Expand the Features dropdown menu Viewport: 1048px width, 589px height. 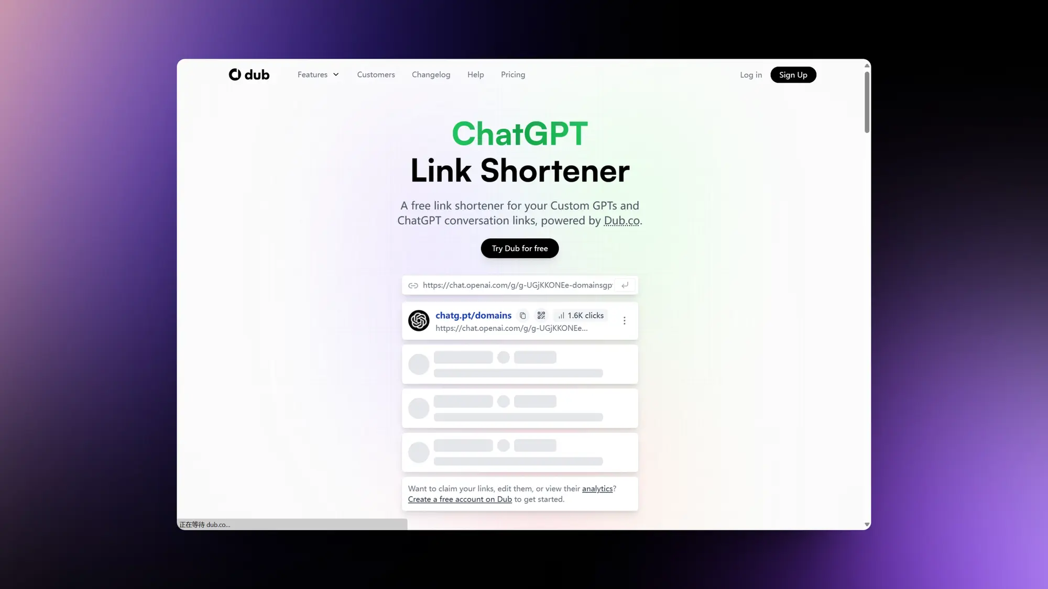tap(318, 74)
